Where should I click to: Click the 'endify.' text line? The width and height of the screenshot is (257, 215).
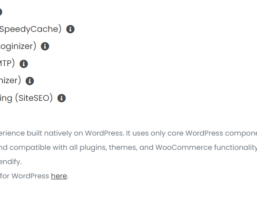coord(11,162)
